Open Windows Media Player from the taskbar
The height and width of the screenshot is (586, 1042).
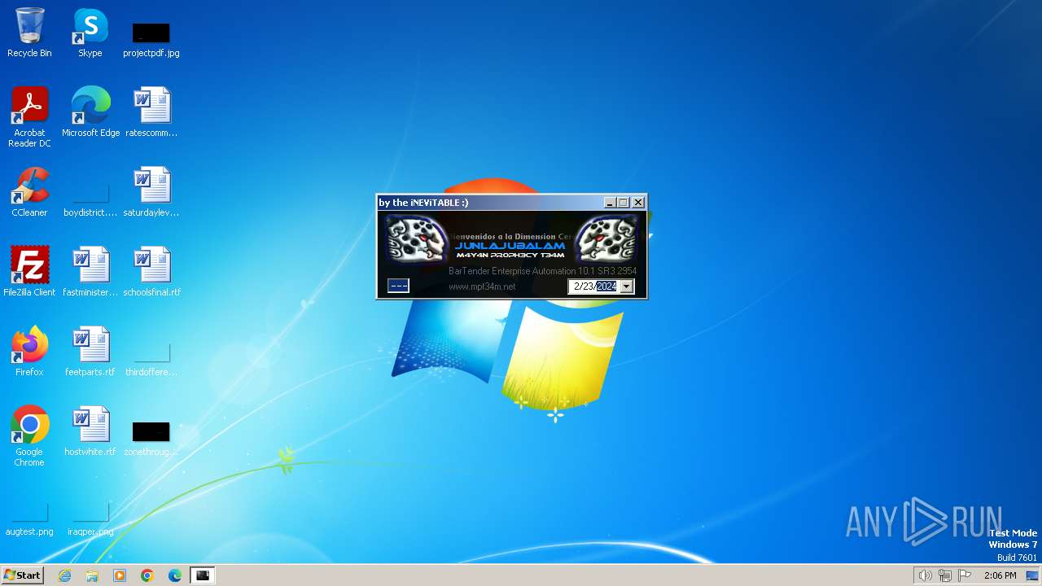(120, 575)
